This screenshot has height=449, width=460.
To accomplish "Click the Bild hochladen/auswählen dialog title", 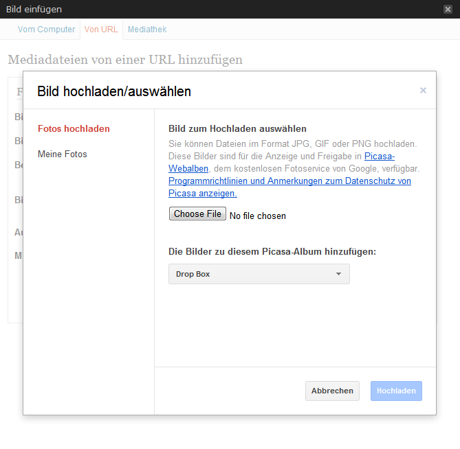I will pyautogui.click(x=114, y=91).
